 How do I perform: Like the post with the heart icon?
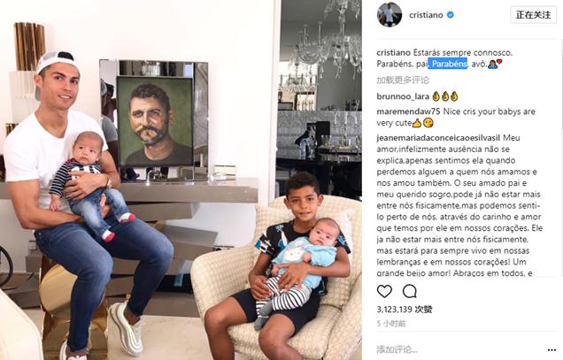(384, 291)
